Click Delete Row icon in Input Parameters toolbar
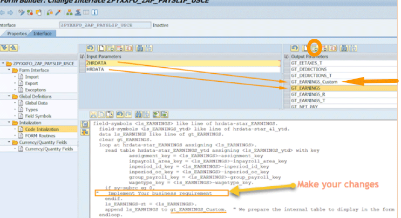 [x=119, y=48]
